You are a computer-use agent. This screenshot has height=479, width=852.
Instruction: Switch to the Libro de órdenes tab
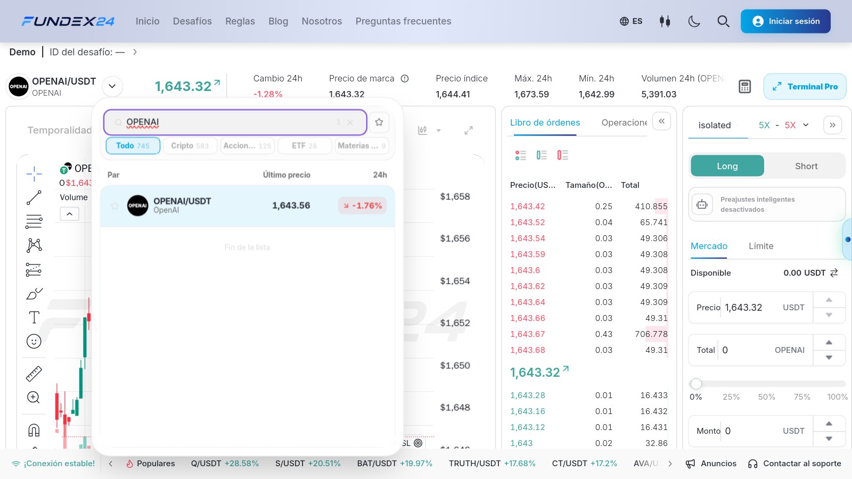(545, 122)
